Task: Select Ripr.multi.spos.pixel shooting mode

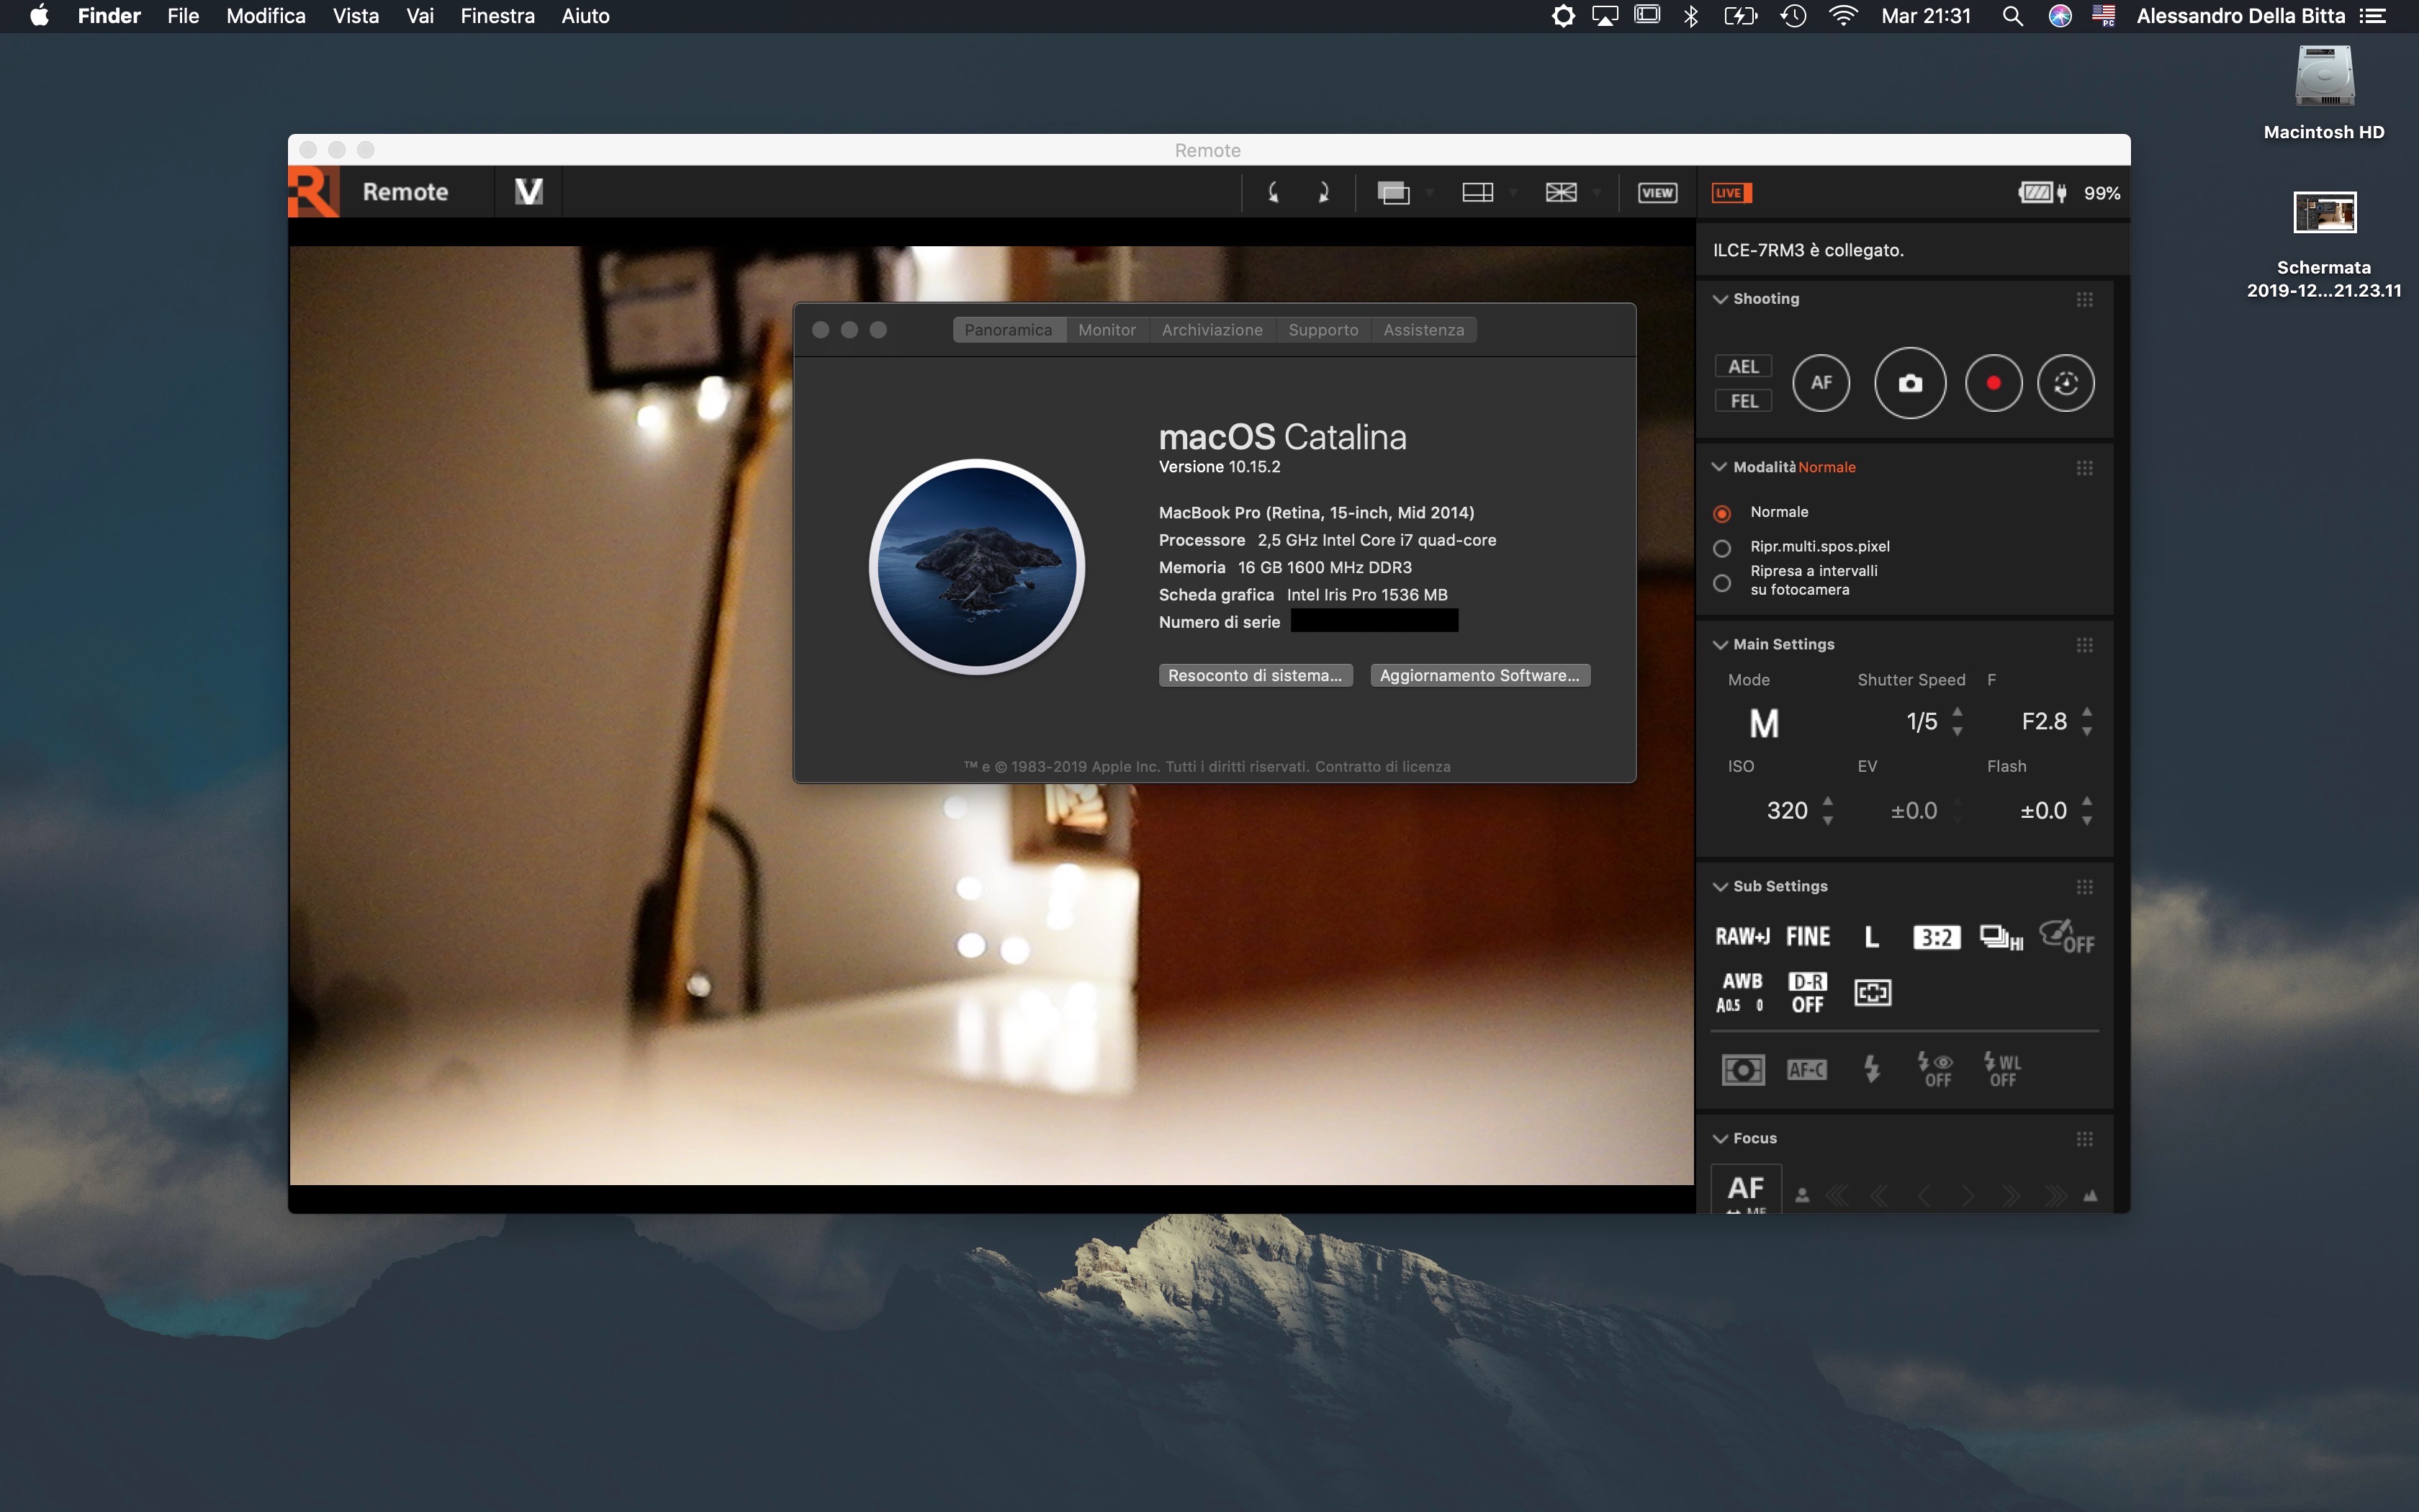Action: tap(1721, 548)
